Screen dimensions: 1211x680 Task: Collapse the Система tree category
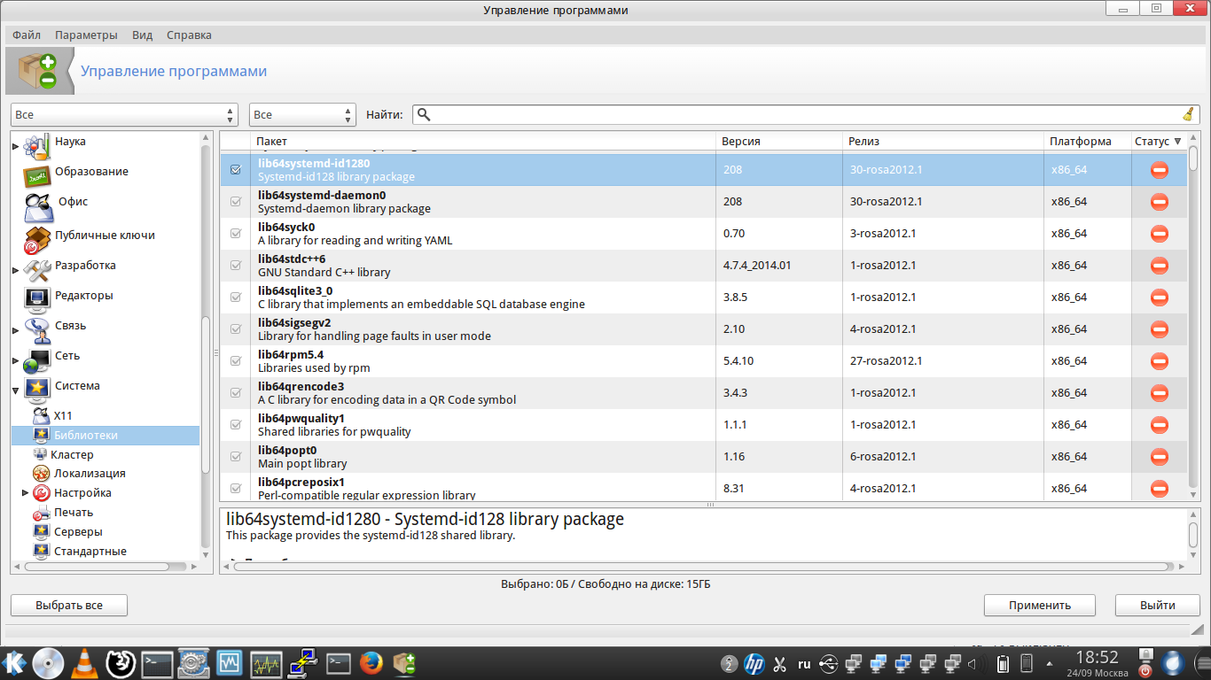pyautogui.click(x=16, y=388)
